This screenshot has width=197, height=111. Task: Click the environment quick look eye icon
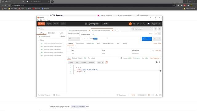pos(155,29)
